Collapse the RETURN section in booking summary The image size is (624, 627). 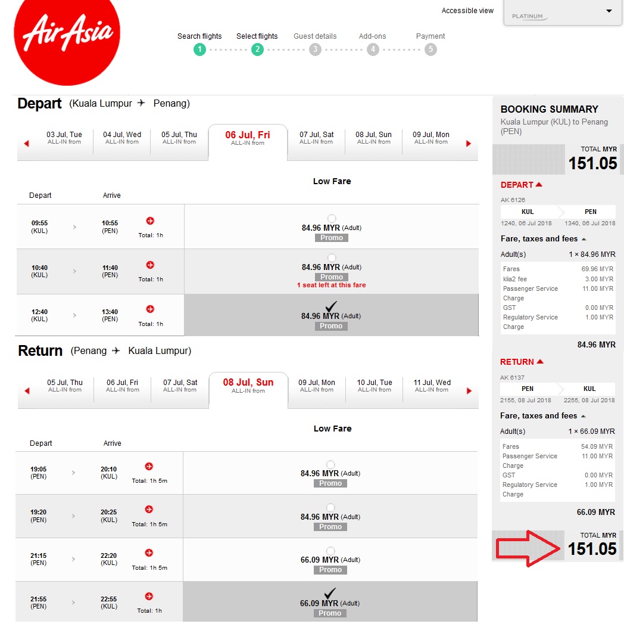coord(539,362)
